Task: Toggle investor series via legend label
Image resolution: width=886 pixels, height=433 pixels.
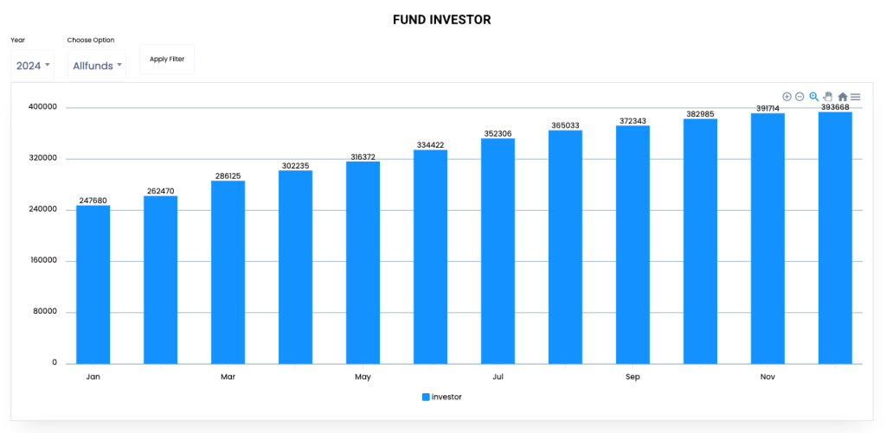Action: [447, 397]
